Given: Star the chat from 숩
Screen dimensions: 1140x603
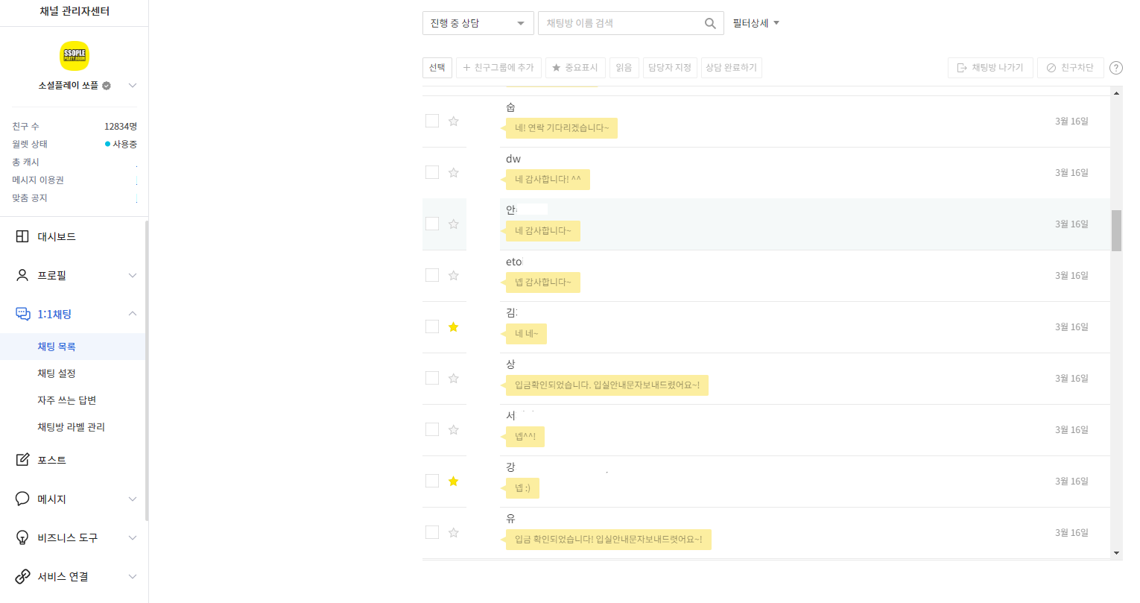Looking at the screenshot, I should (x=453, y=121).
